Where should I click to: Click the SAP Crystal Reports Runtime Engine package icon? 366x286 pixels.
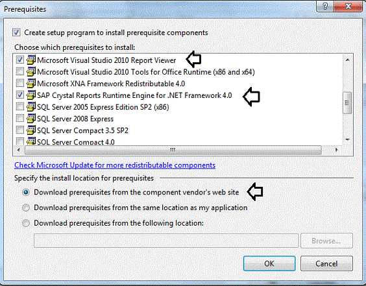30,95
